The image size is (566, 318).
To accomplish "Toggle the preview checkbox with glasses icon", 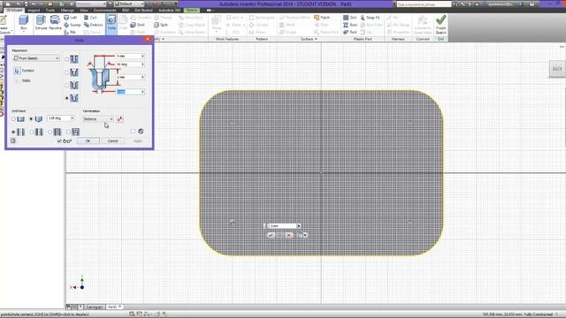I will click(59, 141).
